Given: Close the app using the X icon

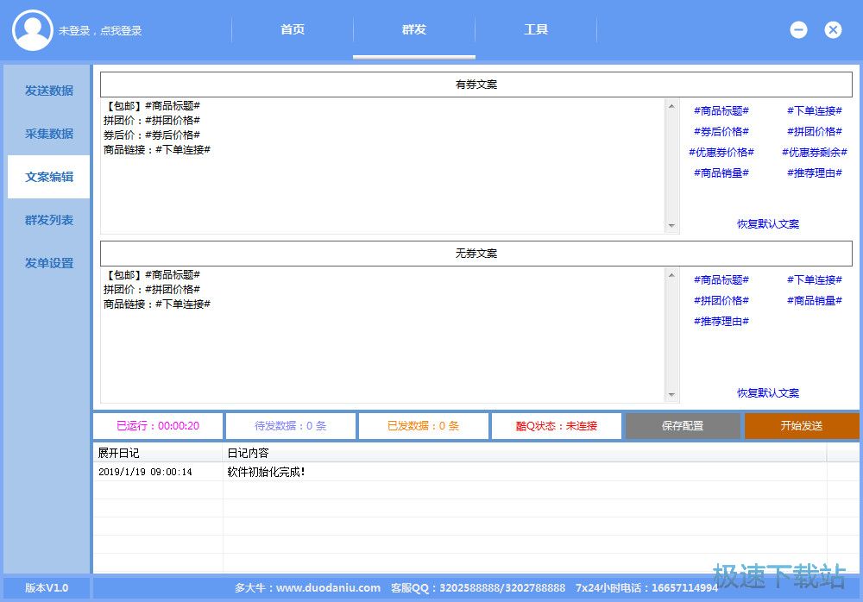Looking at the screenshot, I should (833, 30).
